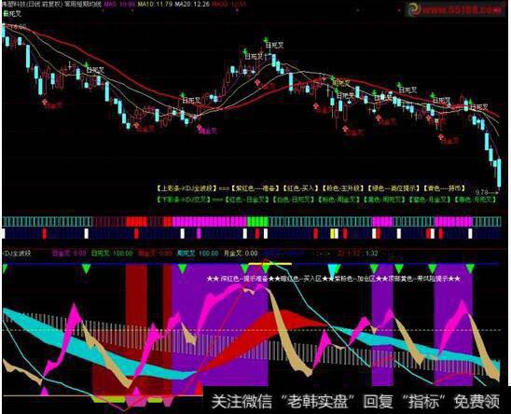511x414 pixels.
Task: Click the magenta 周金叉 label on price chart
Action: click(209, 131)
